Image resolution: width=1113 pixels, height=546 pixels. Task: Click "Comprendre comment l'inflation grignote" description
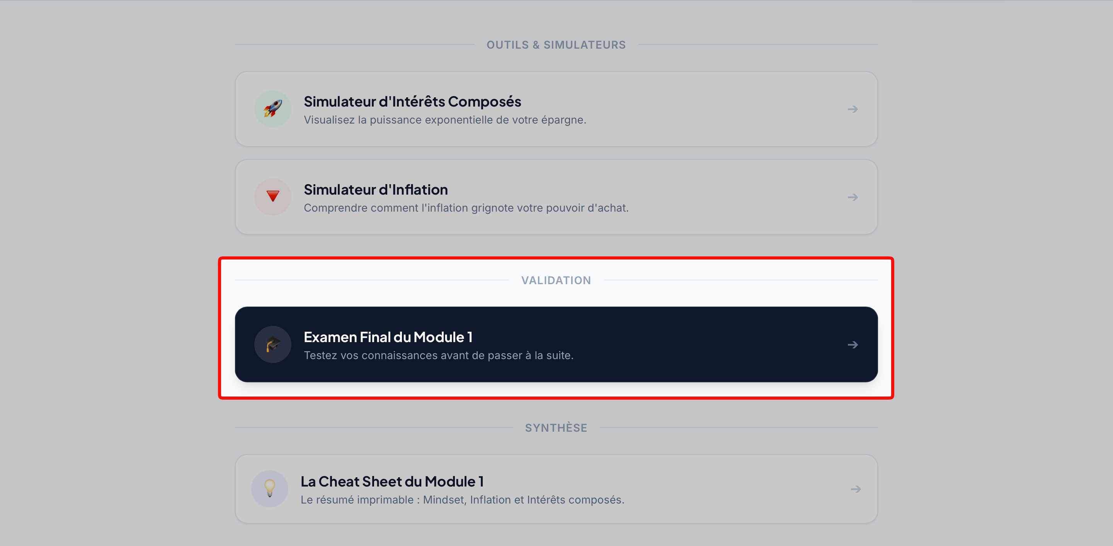[466, 208]
